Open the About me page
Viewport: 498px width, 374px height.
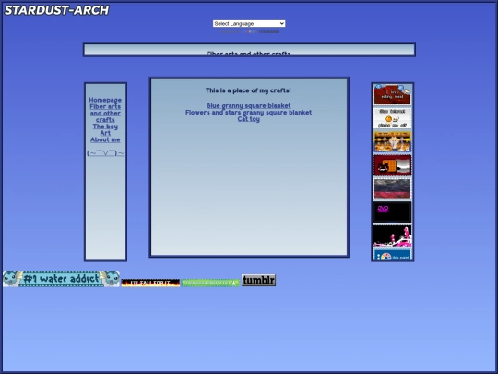(x=105, y=139)
